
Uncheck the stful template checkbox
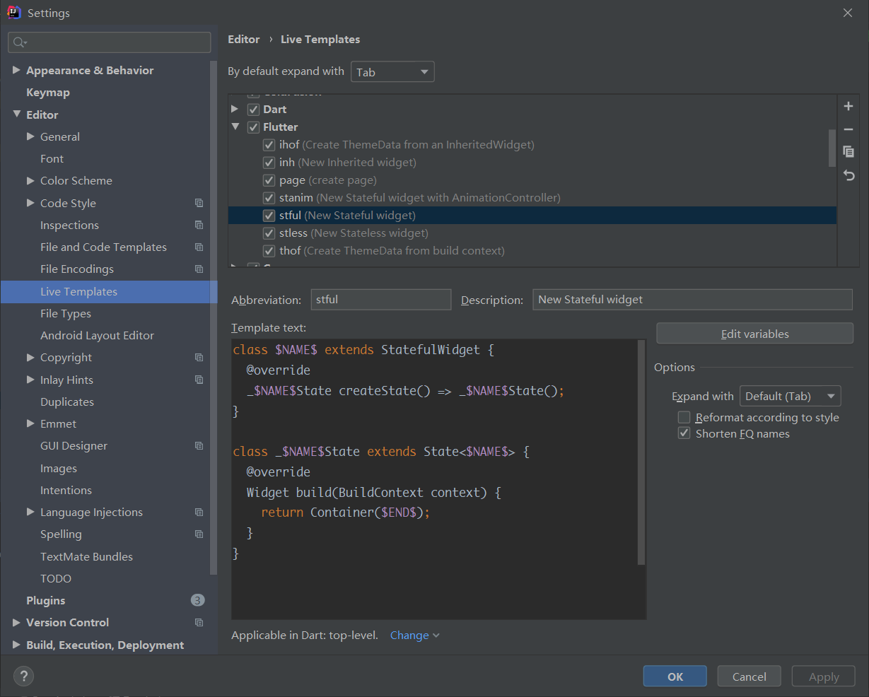(269, 216)
